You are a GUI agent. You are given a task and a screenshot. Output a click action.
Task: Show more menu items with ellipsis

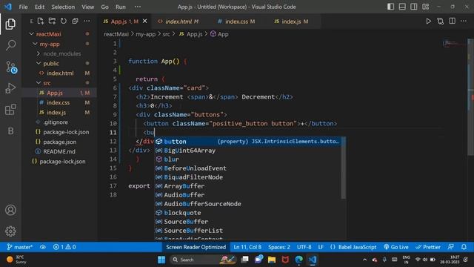tap(138, 7)
